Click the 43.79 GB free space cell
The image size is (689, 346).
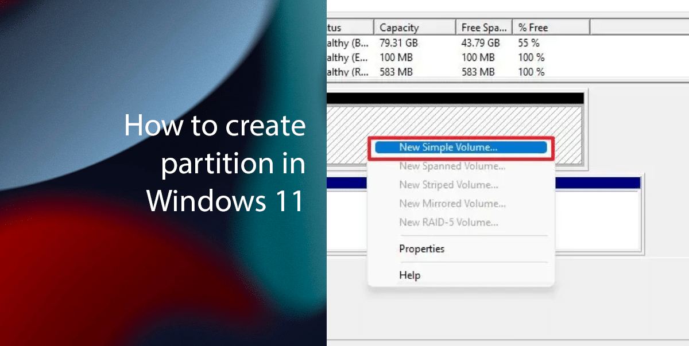[x=481, y=42]
